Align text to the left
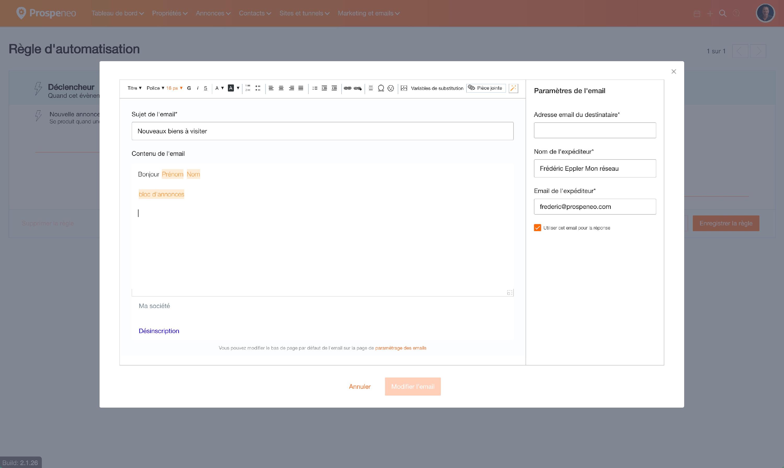Screen dimensions: 784x468 (271, 88)
